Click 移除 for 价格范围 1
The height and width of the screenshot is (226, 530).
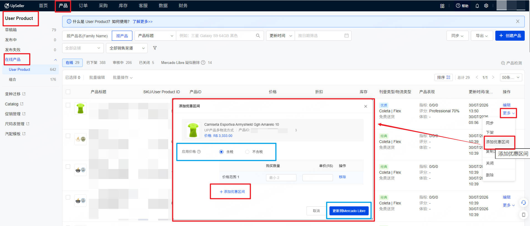[342, 177]
